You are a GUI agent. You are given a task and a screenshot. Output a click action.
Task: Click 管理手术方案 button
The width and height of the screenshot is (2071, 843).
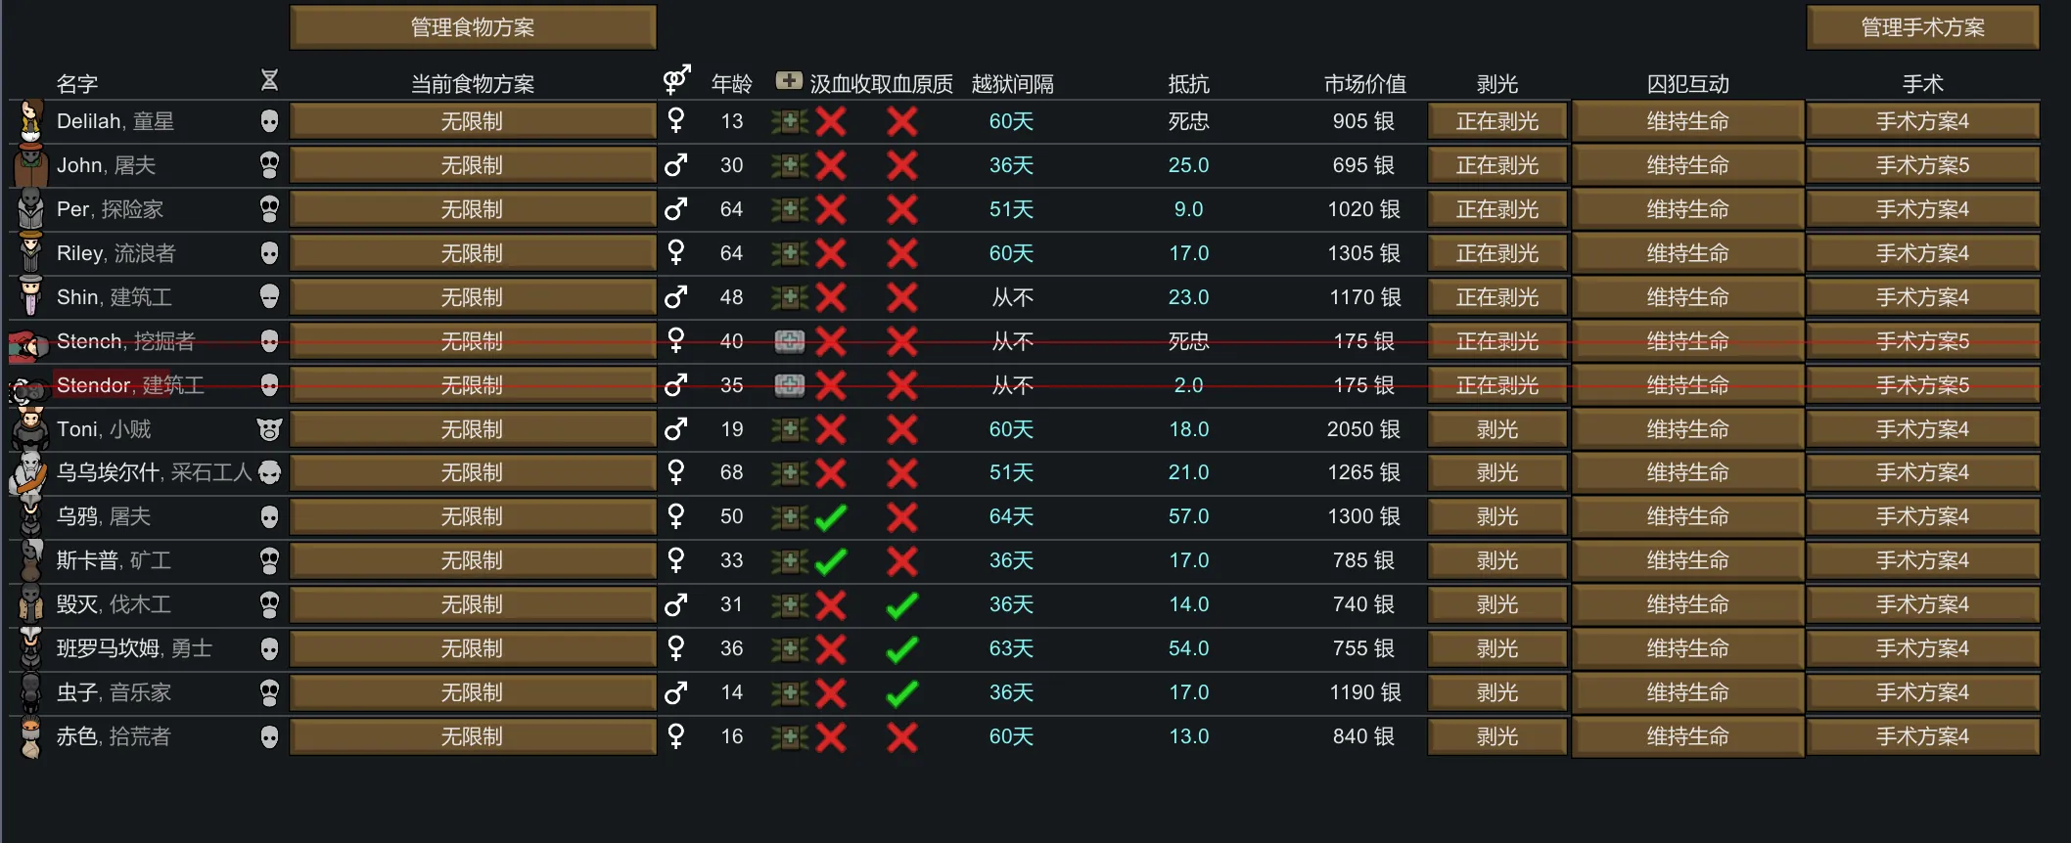pyautogui.click(x=1922, y=27)
